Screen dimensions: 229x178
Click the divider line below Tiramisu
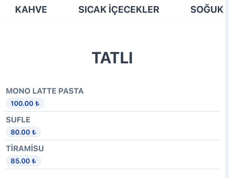click(113, 169)
